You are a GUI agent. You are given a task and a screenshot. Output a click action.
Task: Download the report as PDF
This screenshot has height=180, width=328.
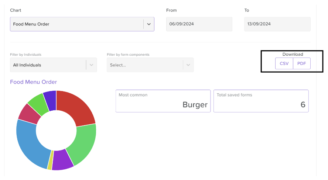point(302,63)
